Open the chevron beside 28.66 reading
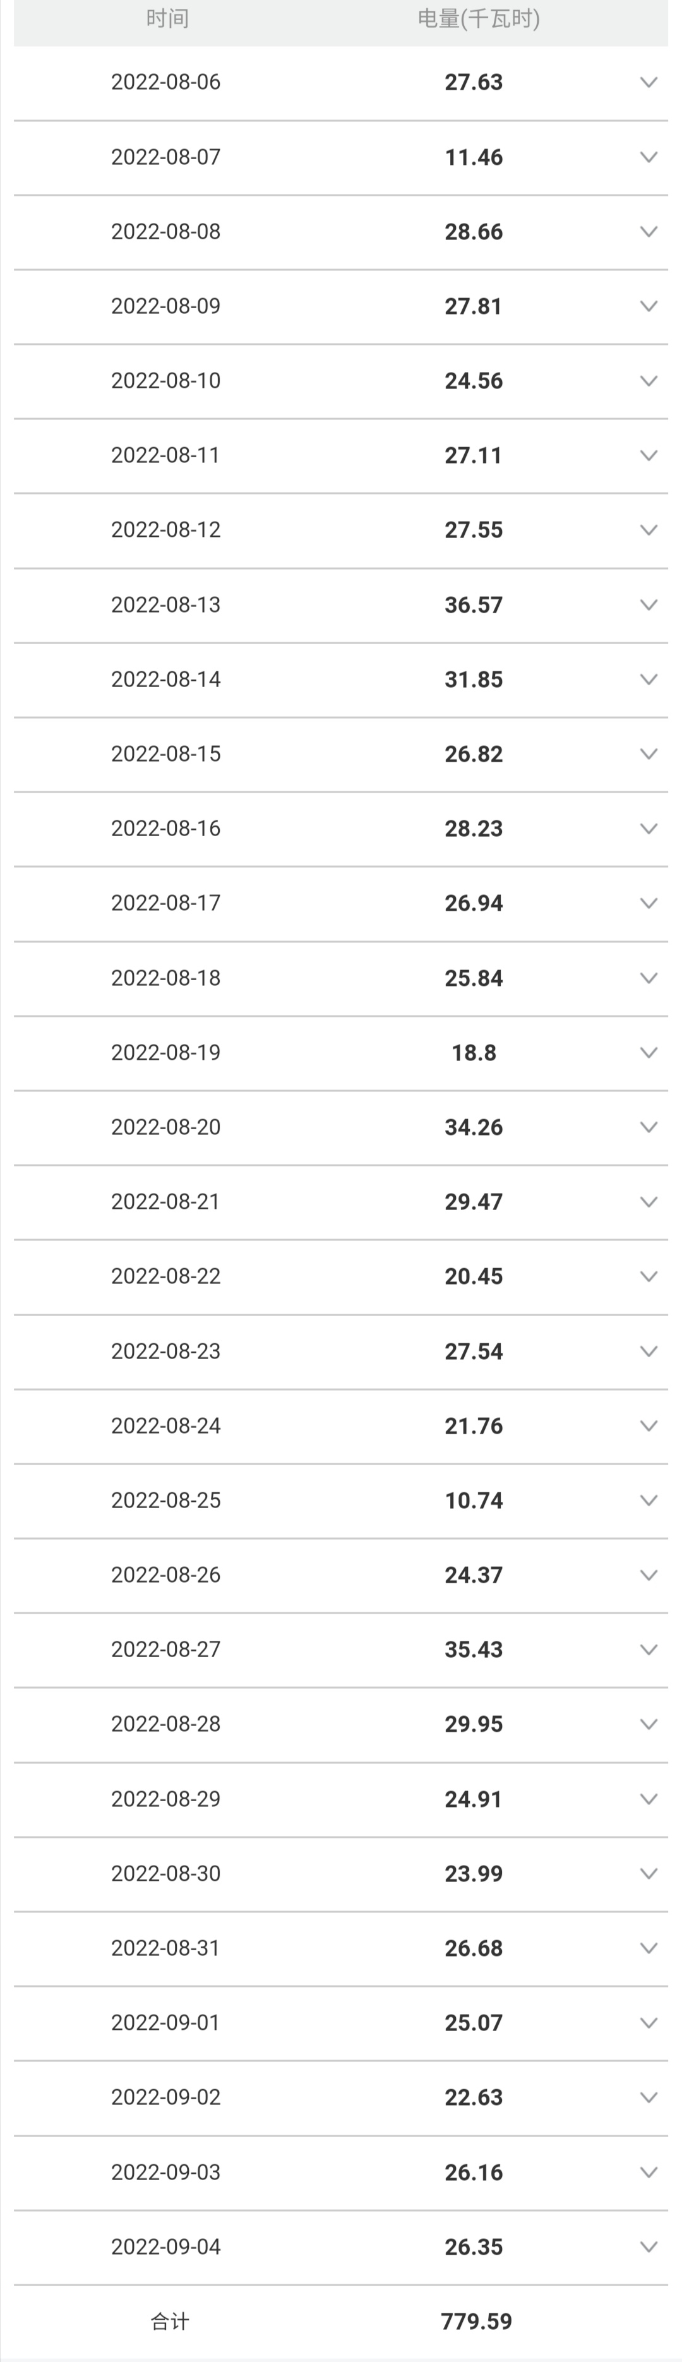The height and width of the screenshot is (2362, 682). 648,232
